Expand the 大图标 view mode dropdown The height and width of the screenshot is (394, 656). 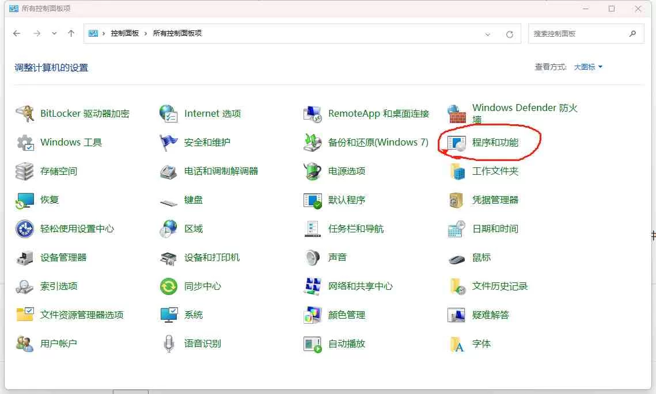[x=588, y=67]
